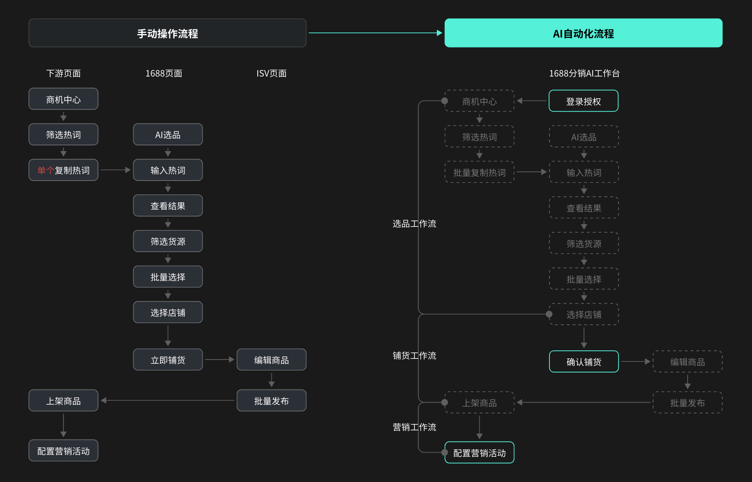Click solid 选择店铺 box in manual flow
This screenshot has height=482, width=752.
[x=168, y=312]
